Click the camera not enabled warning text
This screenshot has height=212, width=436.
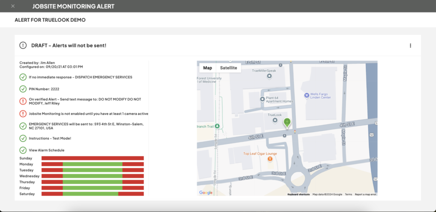coord(89,114)
